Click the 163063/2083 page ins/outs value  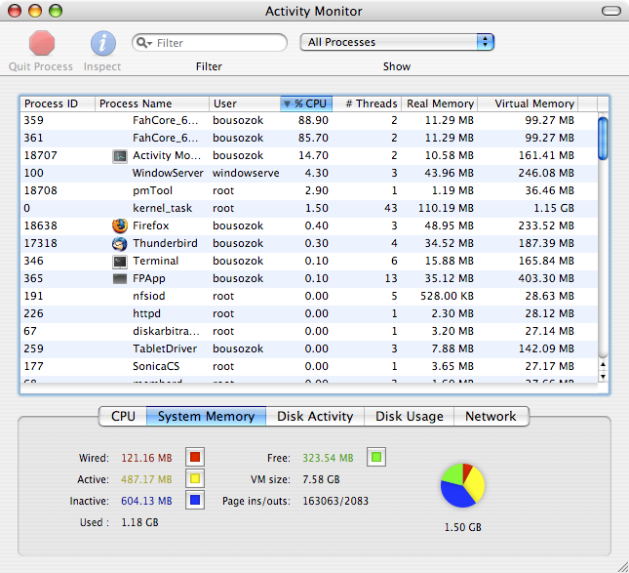[x=335, y=501]
